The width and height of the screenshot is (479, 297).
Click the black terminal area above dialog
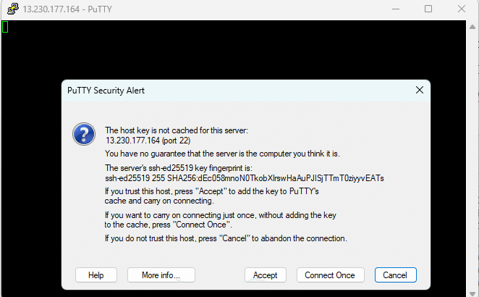(234, 49)
